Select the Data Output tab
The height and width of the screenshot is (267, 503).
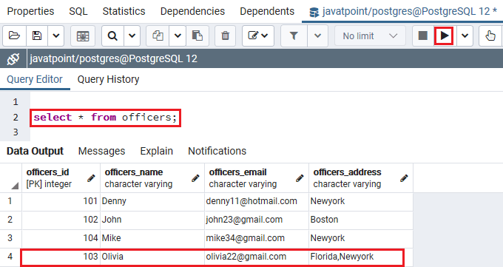click(35, 151)
